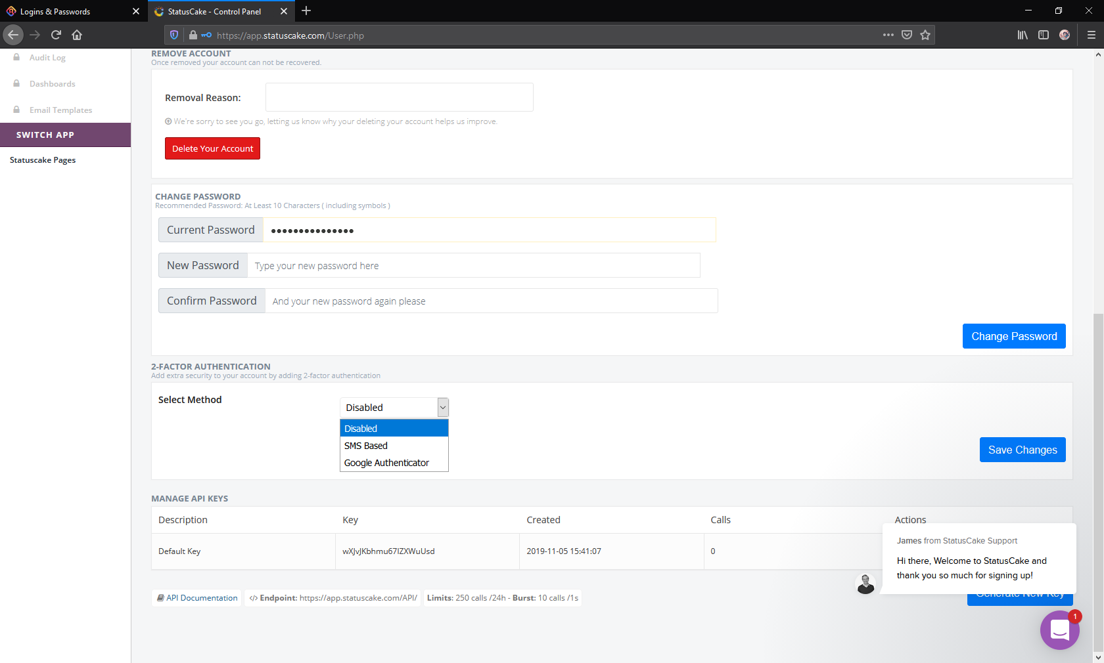Click Change Password button
This screenshot has height=663, width=1104.
(1014, 336)
